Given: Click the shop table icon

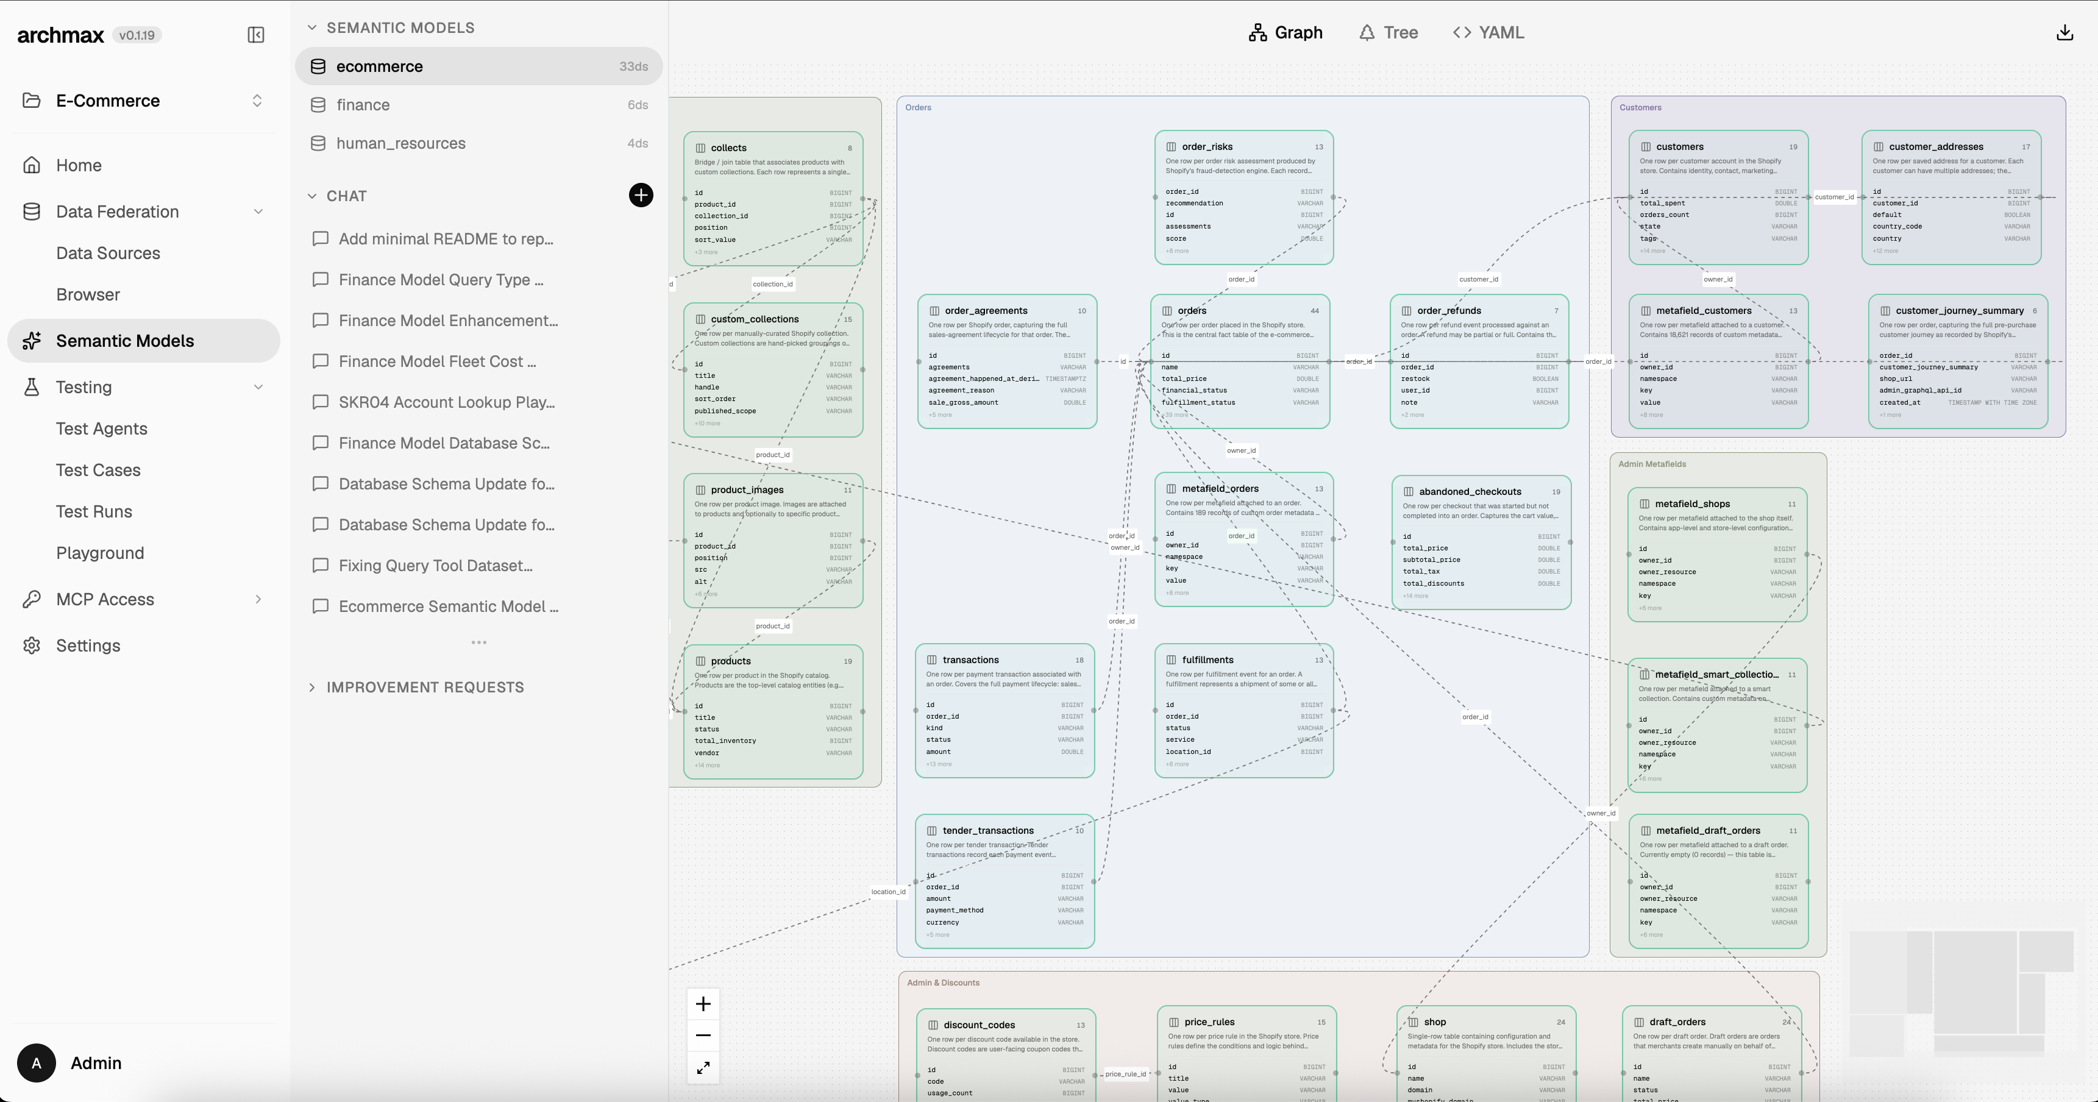Looking at the screenshot, I should 1413,1022.
